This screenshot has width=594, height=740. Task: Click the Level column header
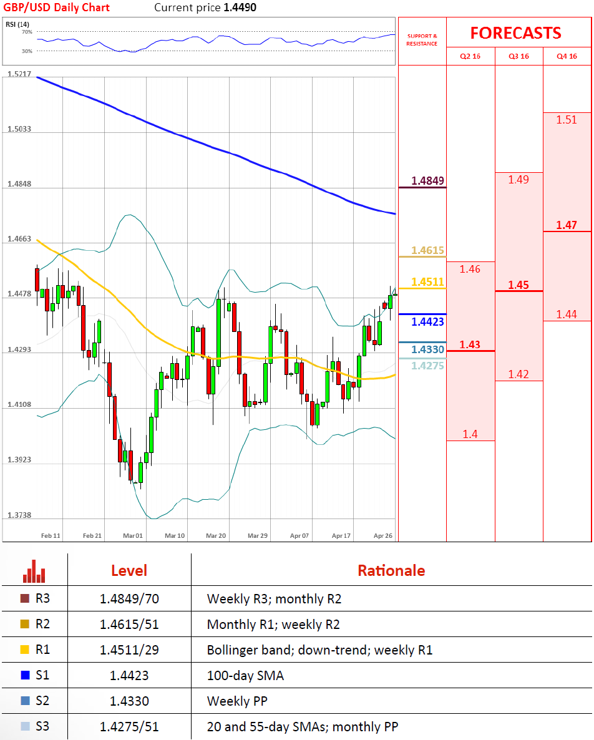[x=129, y=570]
